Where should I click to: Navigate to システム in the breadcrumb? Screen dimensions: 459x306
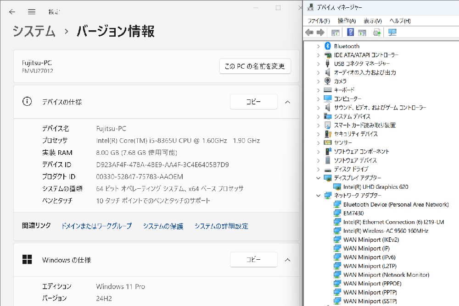(x=34, y=31)
